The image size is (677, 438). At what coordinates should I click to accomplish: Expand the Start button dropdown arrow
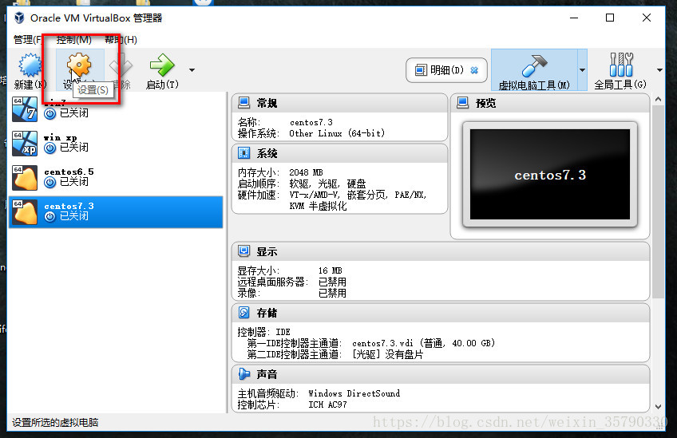click(x=192, y=70)
